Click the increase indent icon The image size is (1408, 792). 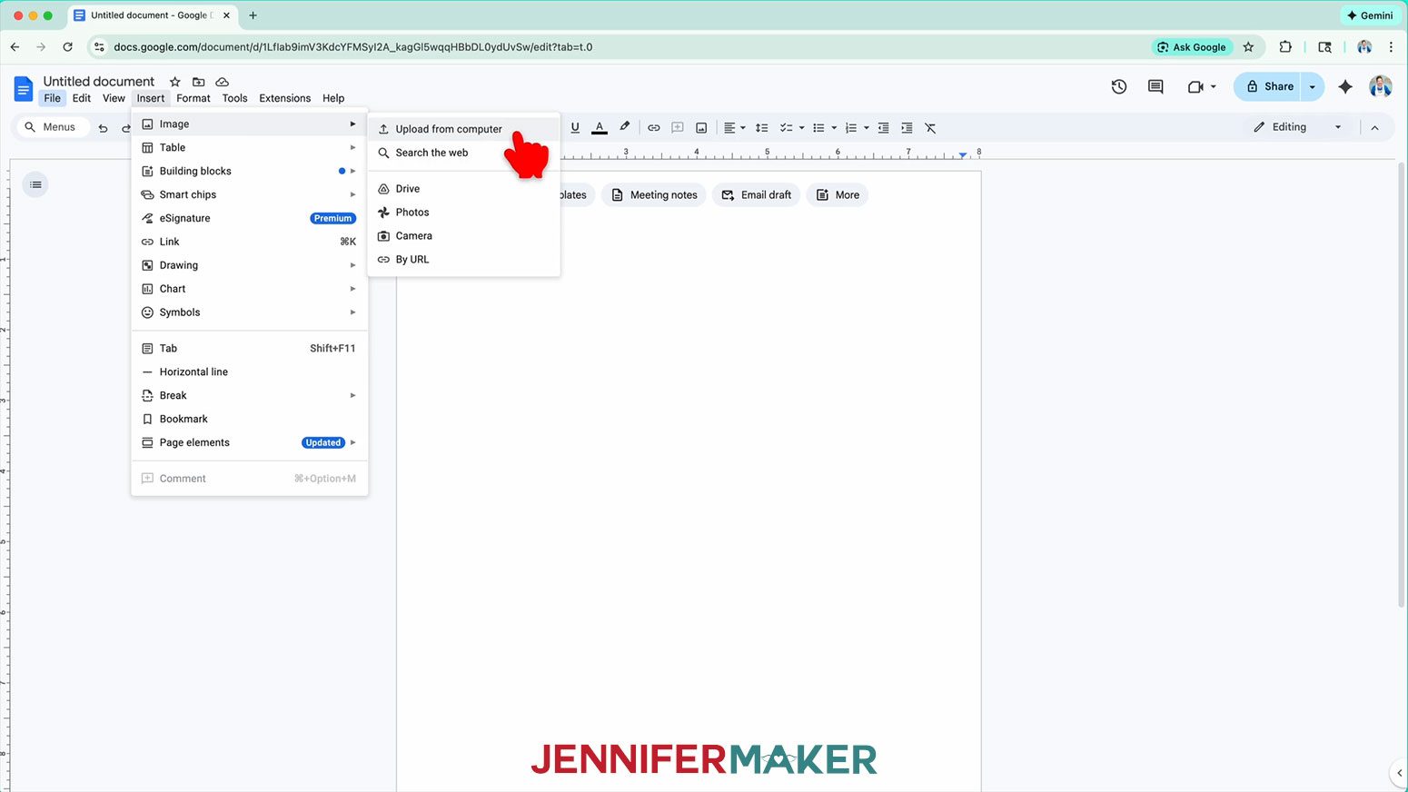pos(907,128)
